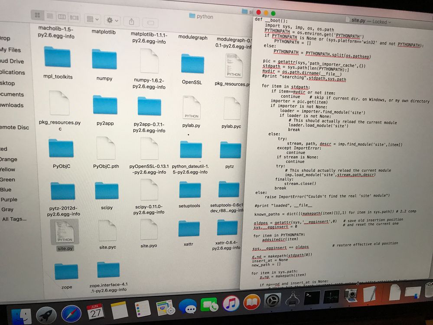433x325 pixels.
Task: Click the 'matplotlib' folder name
Action: pyautogui.click(x=104, y=32)
